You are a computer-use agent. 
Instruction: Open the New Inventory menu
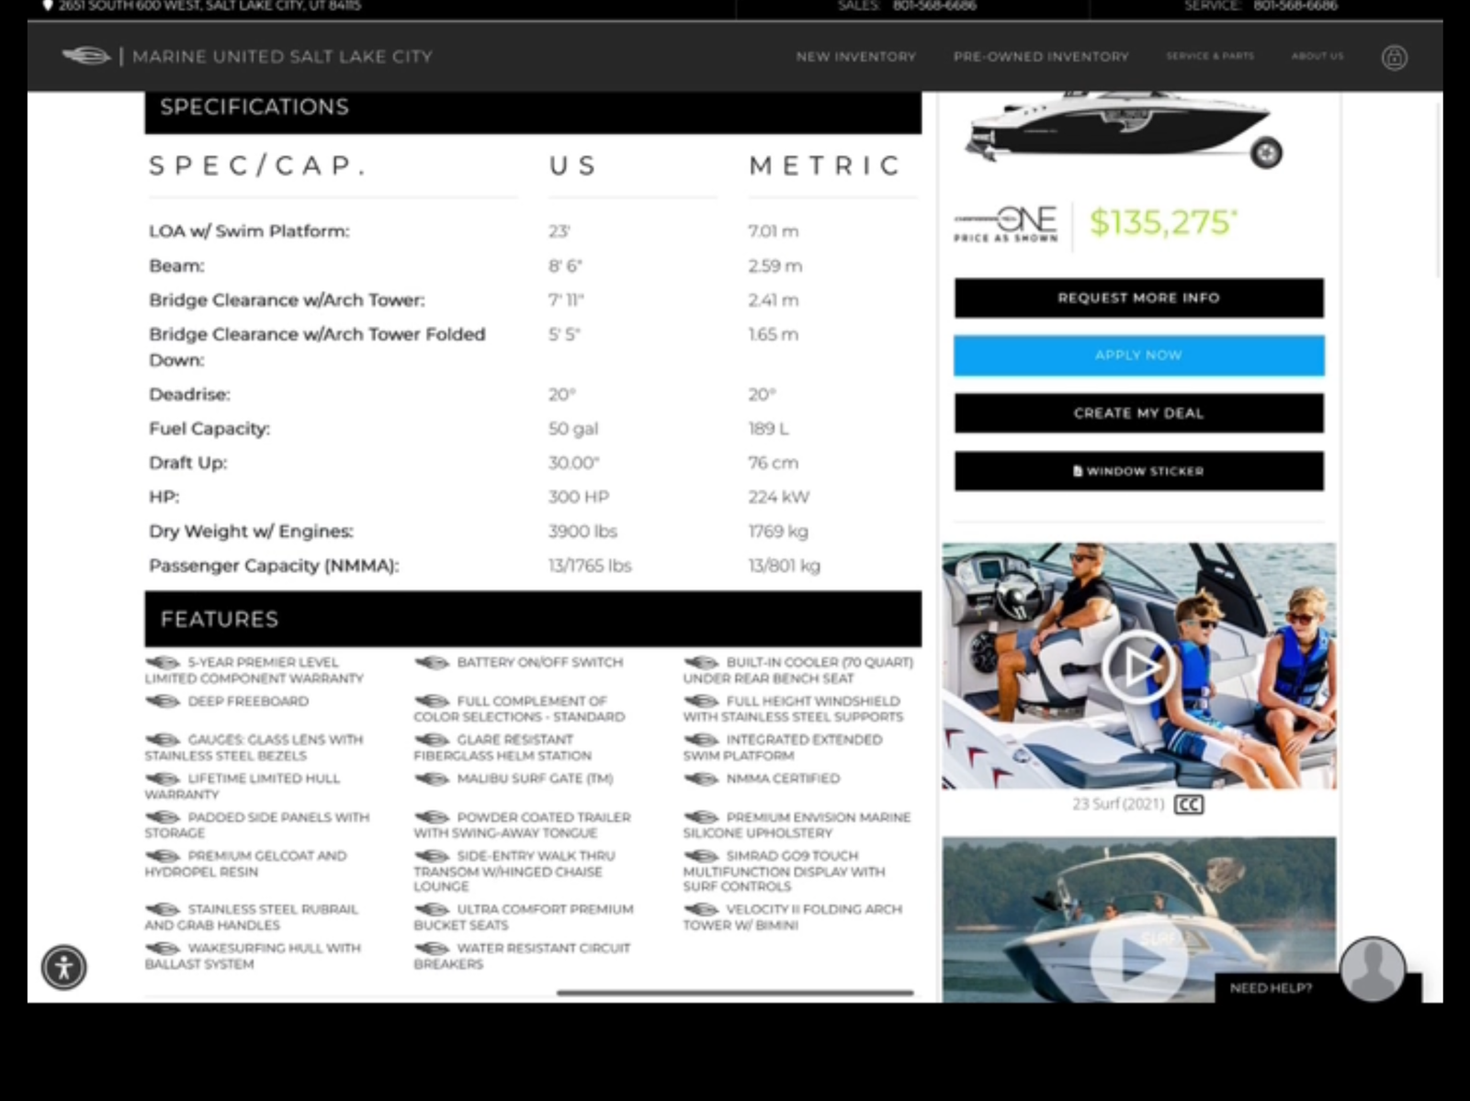(x=855, y=57)
